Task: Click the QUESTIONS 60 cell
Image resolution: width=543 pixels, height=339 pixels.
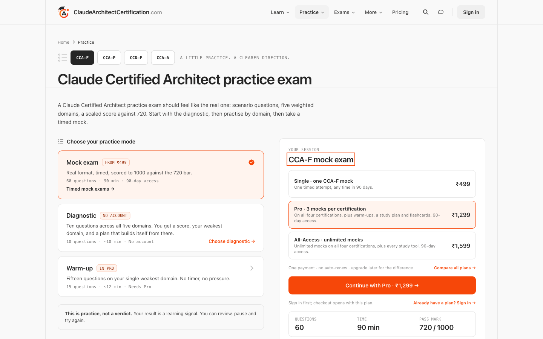Action: (320, 324)
